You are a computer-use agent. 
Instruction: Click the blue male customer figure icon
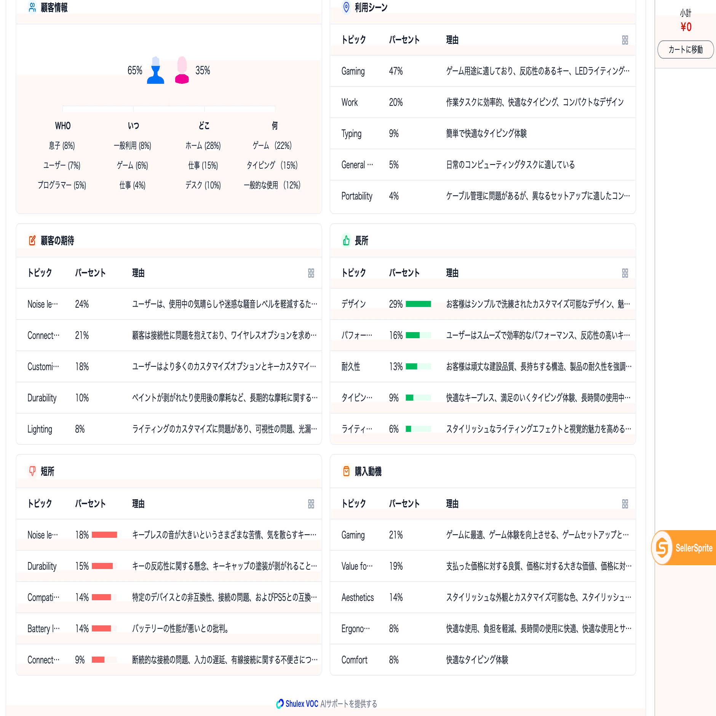coord(155,70)
